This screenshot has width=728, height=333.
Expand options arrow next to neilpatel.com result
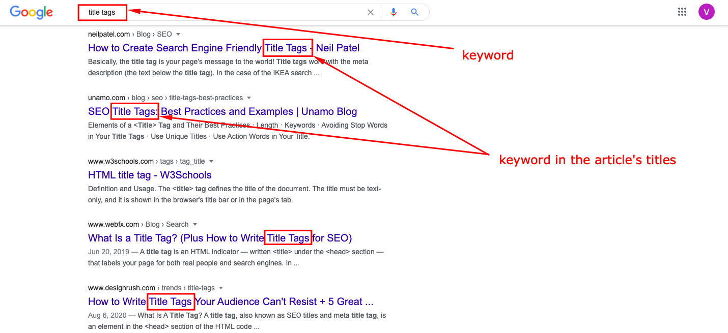coord(178,35)
